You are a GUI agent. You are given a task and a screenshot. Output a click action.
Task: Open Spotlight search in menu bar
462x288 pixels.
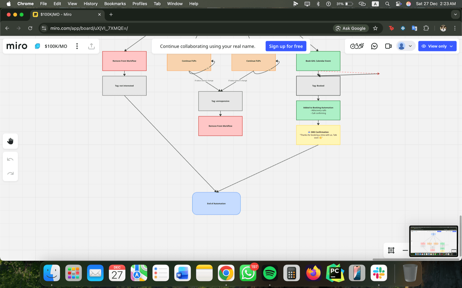tap(387, 4)
